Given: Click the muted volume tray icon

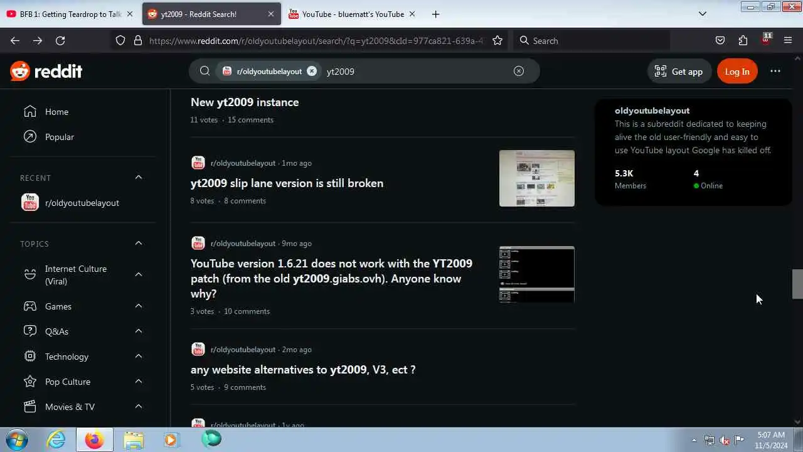Looking at the screenshot, I should pyautogui.click(x=725, y=440).
